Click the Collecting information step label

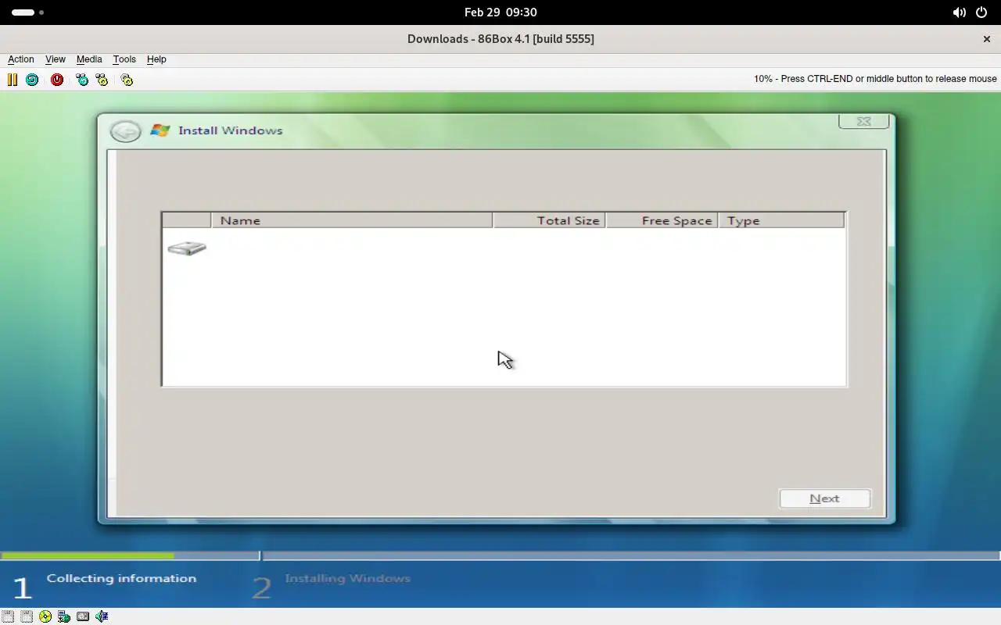pyautogui.click(x=121, y=578)
